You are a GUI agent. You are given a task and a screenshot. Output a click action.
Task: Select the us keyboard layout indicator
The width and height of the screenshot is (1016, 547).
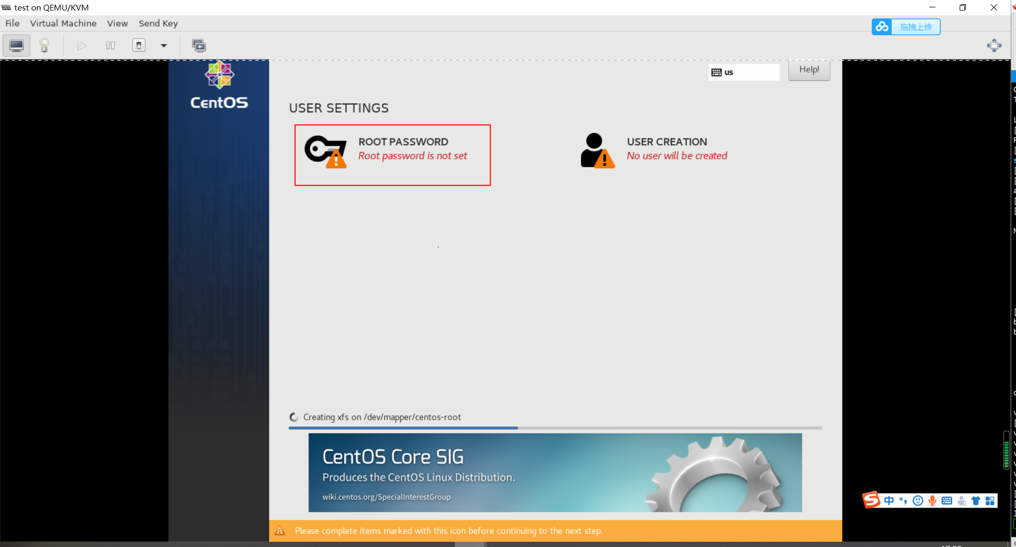[744, 73]
